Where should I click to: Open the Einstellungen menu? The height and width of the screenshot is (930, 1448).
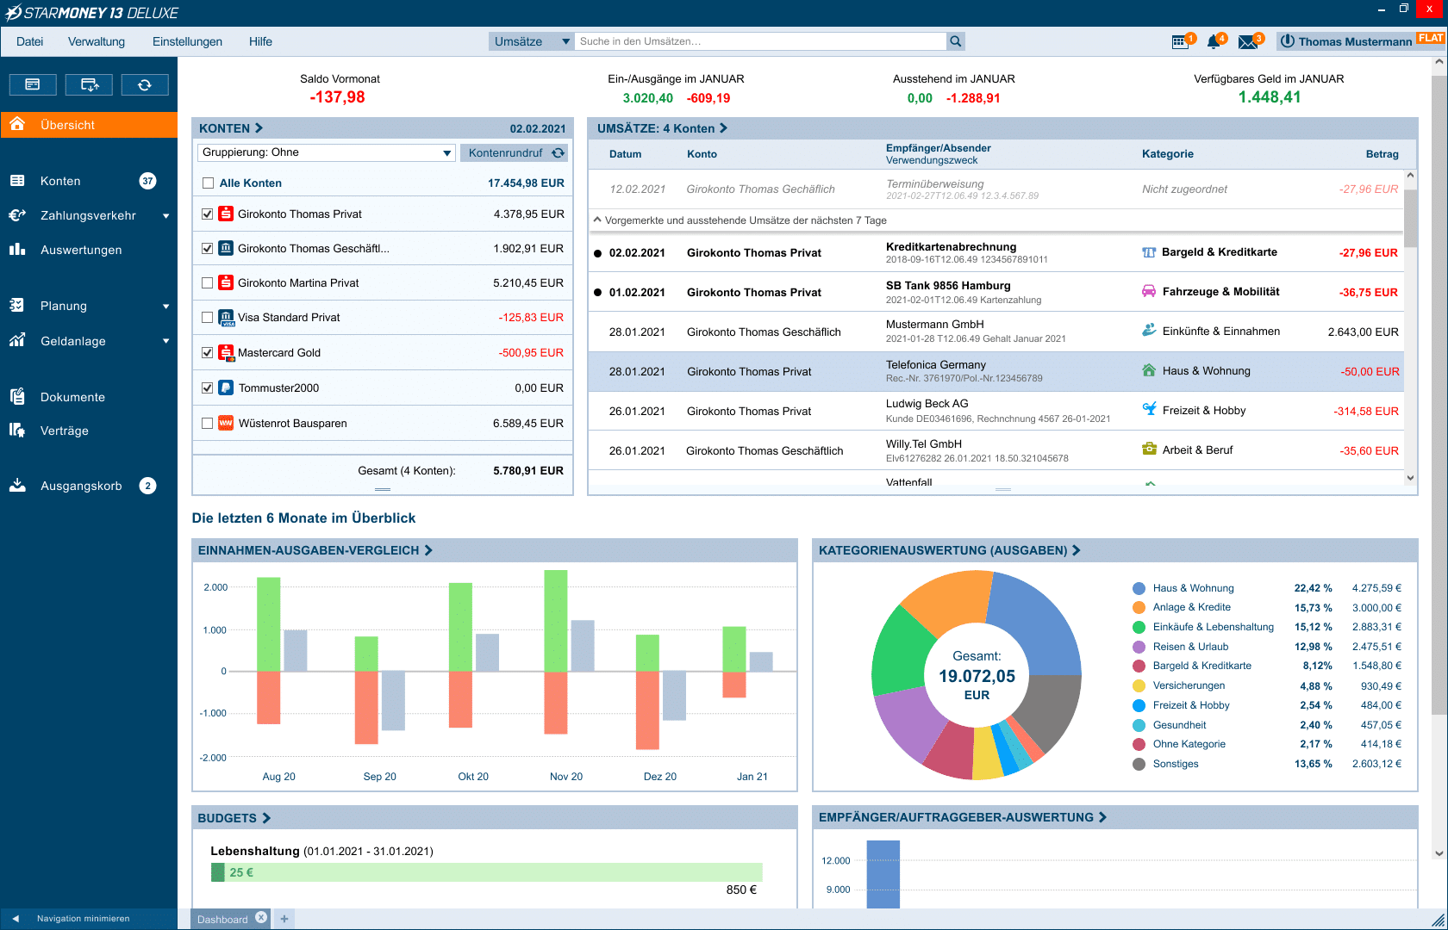(x=187, y=41)
